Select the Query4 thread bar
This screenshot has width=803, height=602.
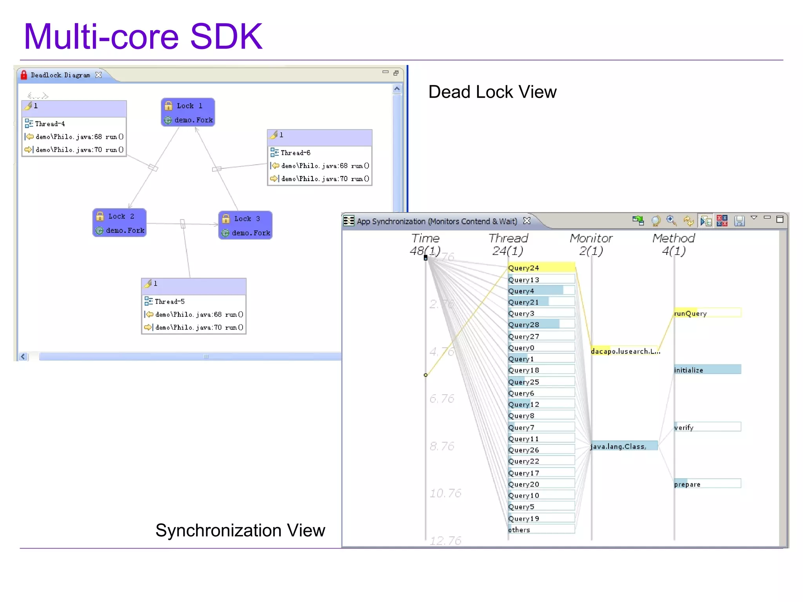pyautogui.click(x=541, y=290)
